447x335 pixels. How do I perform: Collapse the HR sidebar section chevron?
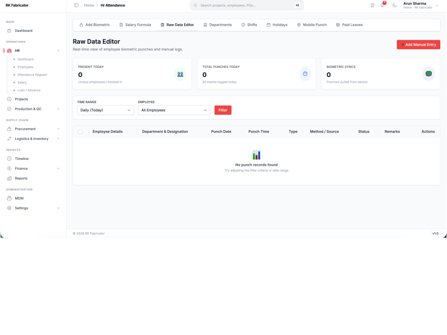coord(58,50)
